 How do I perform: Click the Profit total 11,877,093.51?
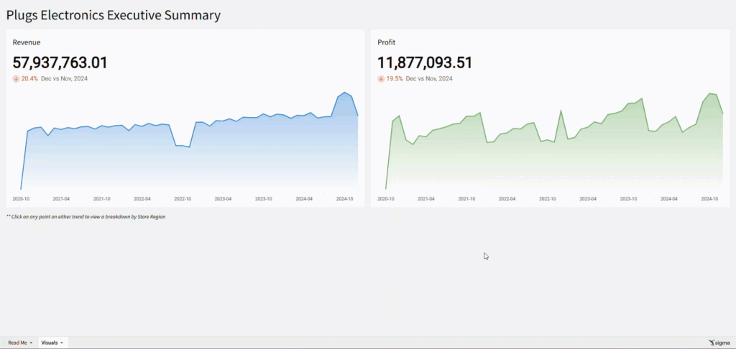[425, 63]
